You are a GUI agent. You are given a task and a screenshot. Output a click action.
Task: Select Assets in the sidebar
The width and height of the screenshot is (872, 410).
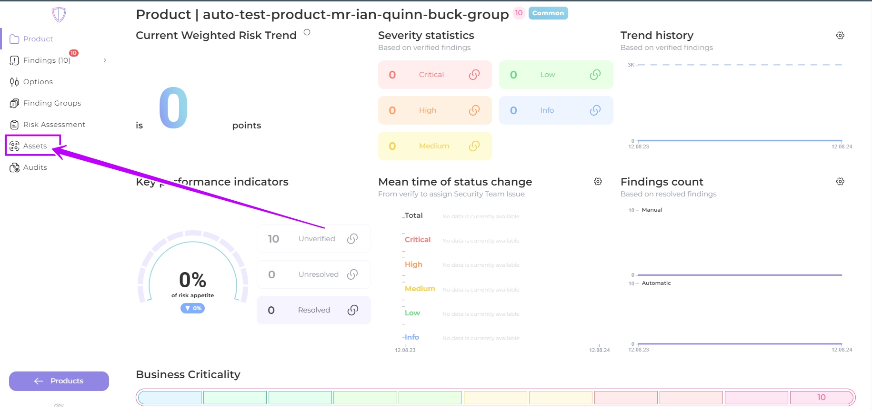point(35,146)
